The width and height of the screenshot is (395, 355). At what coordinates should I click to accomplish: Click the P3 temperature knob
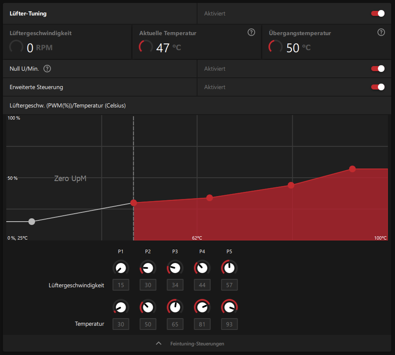point(175,307)
